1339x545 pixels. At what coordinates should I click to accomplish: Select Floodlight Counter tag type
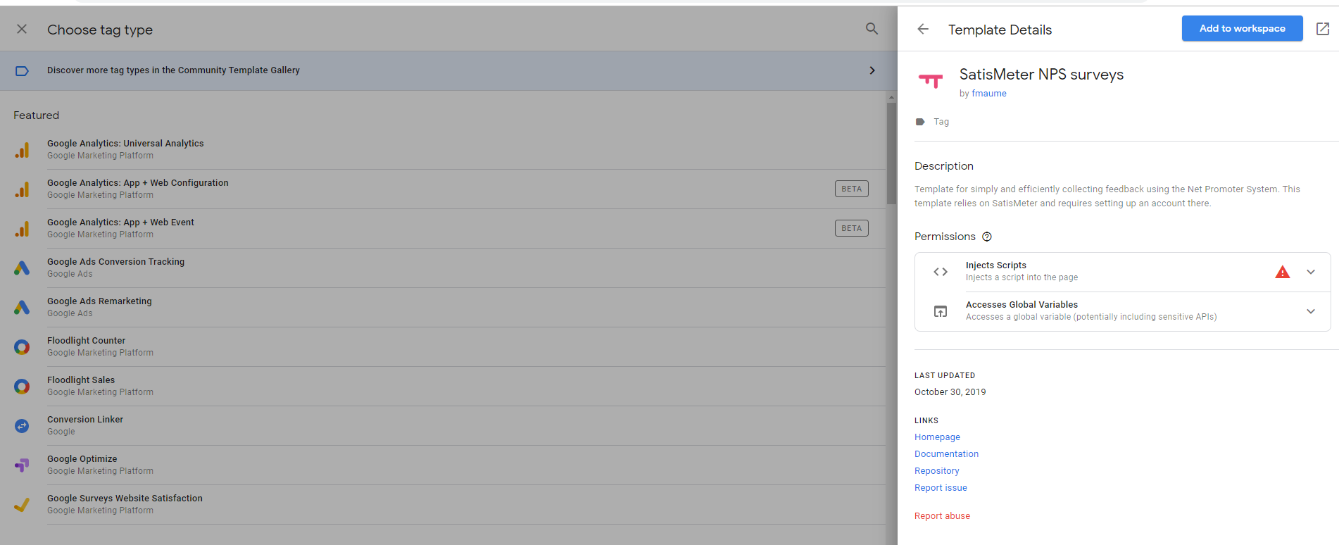pyautogui.click(x=443, y=347)
